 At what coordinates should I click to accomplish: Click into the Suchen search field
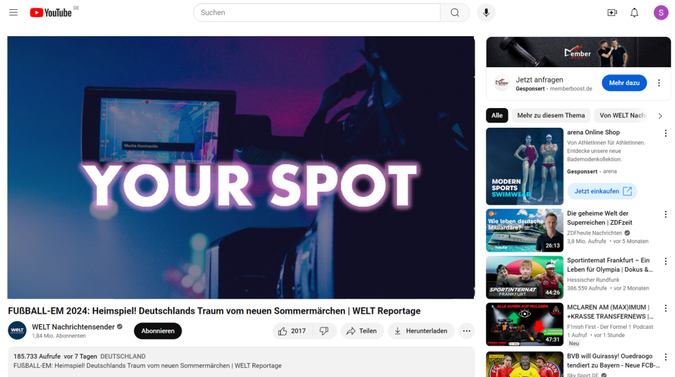pos(317,13)
